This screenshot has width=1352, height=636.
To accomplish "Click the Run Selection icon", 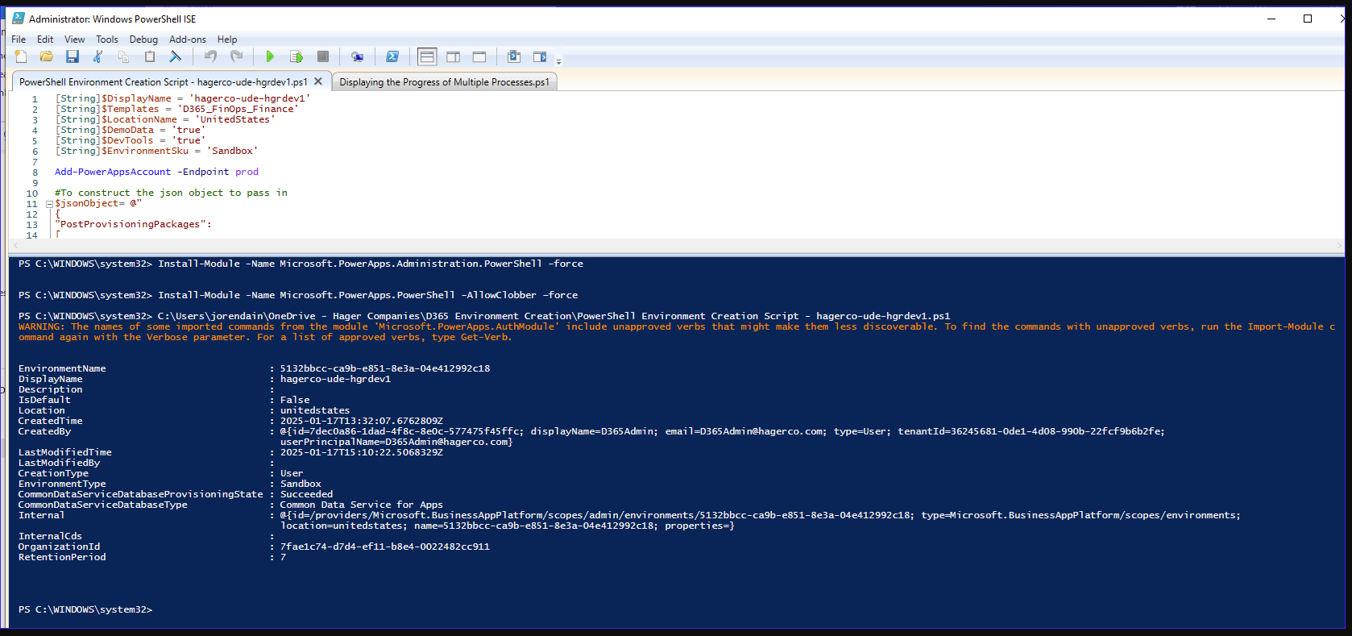I will (x=297, y=56).
